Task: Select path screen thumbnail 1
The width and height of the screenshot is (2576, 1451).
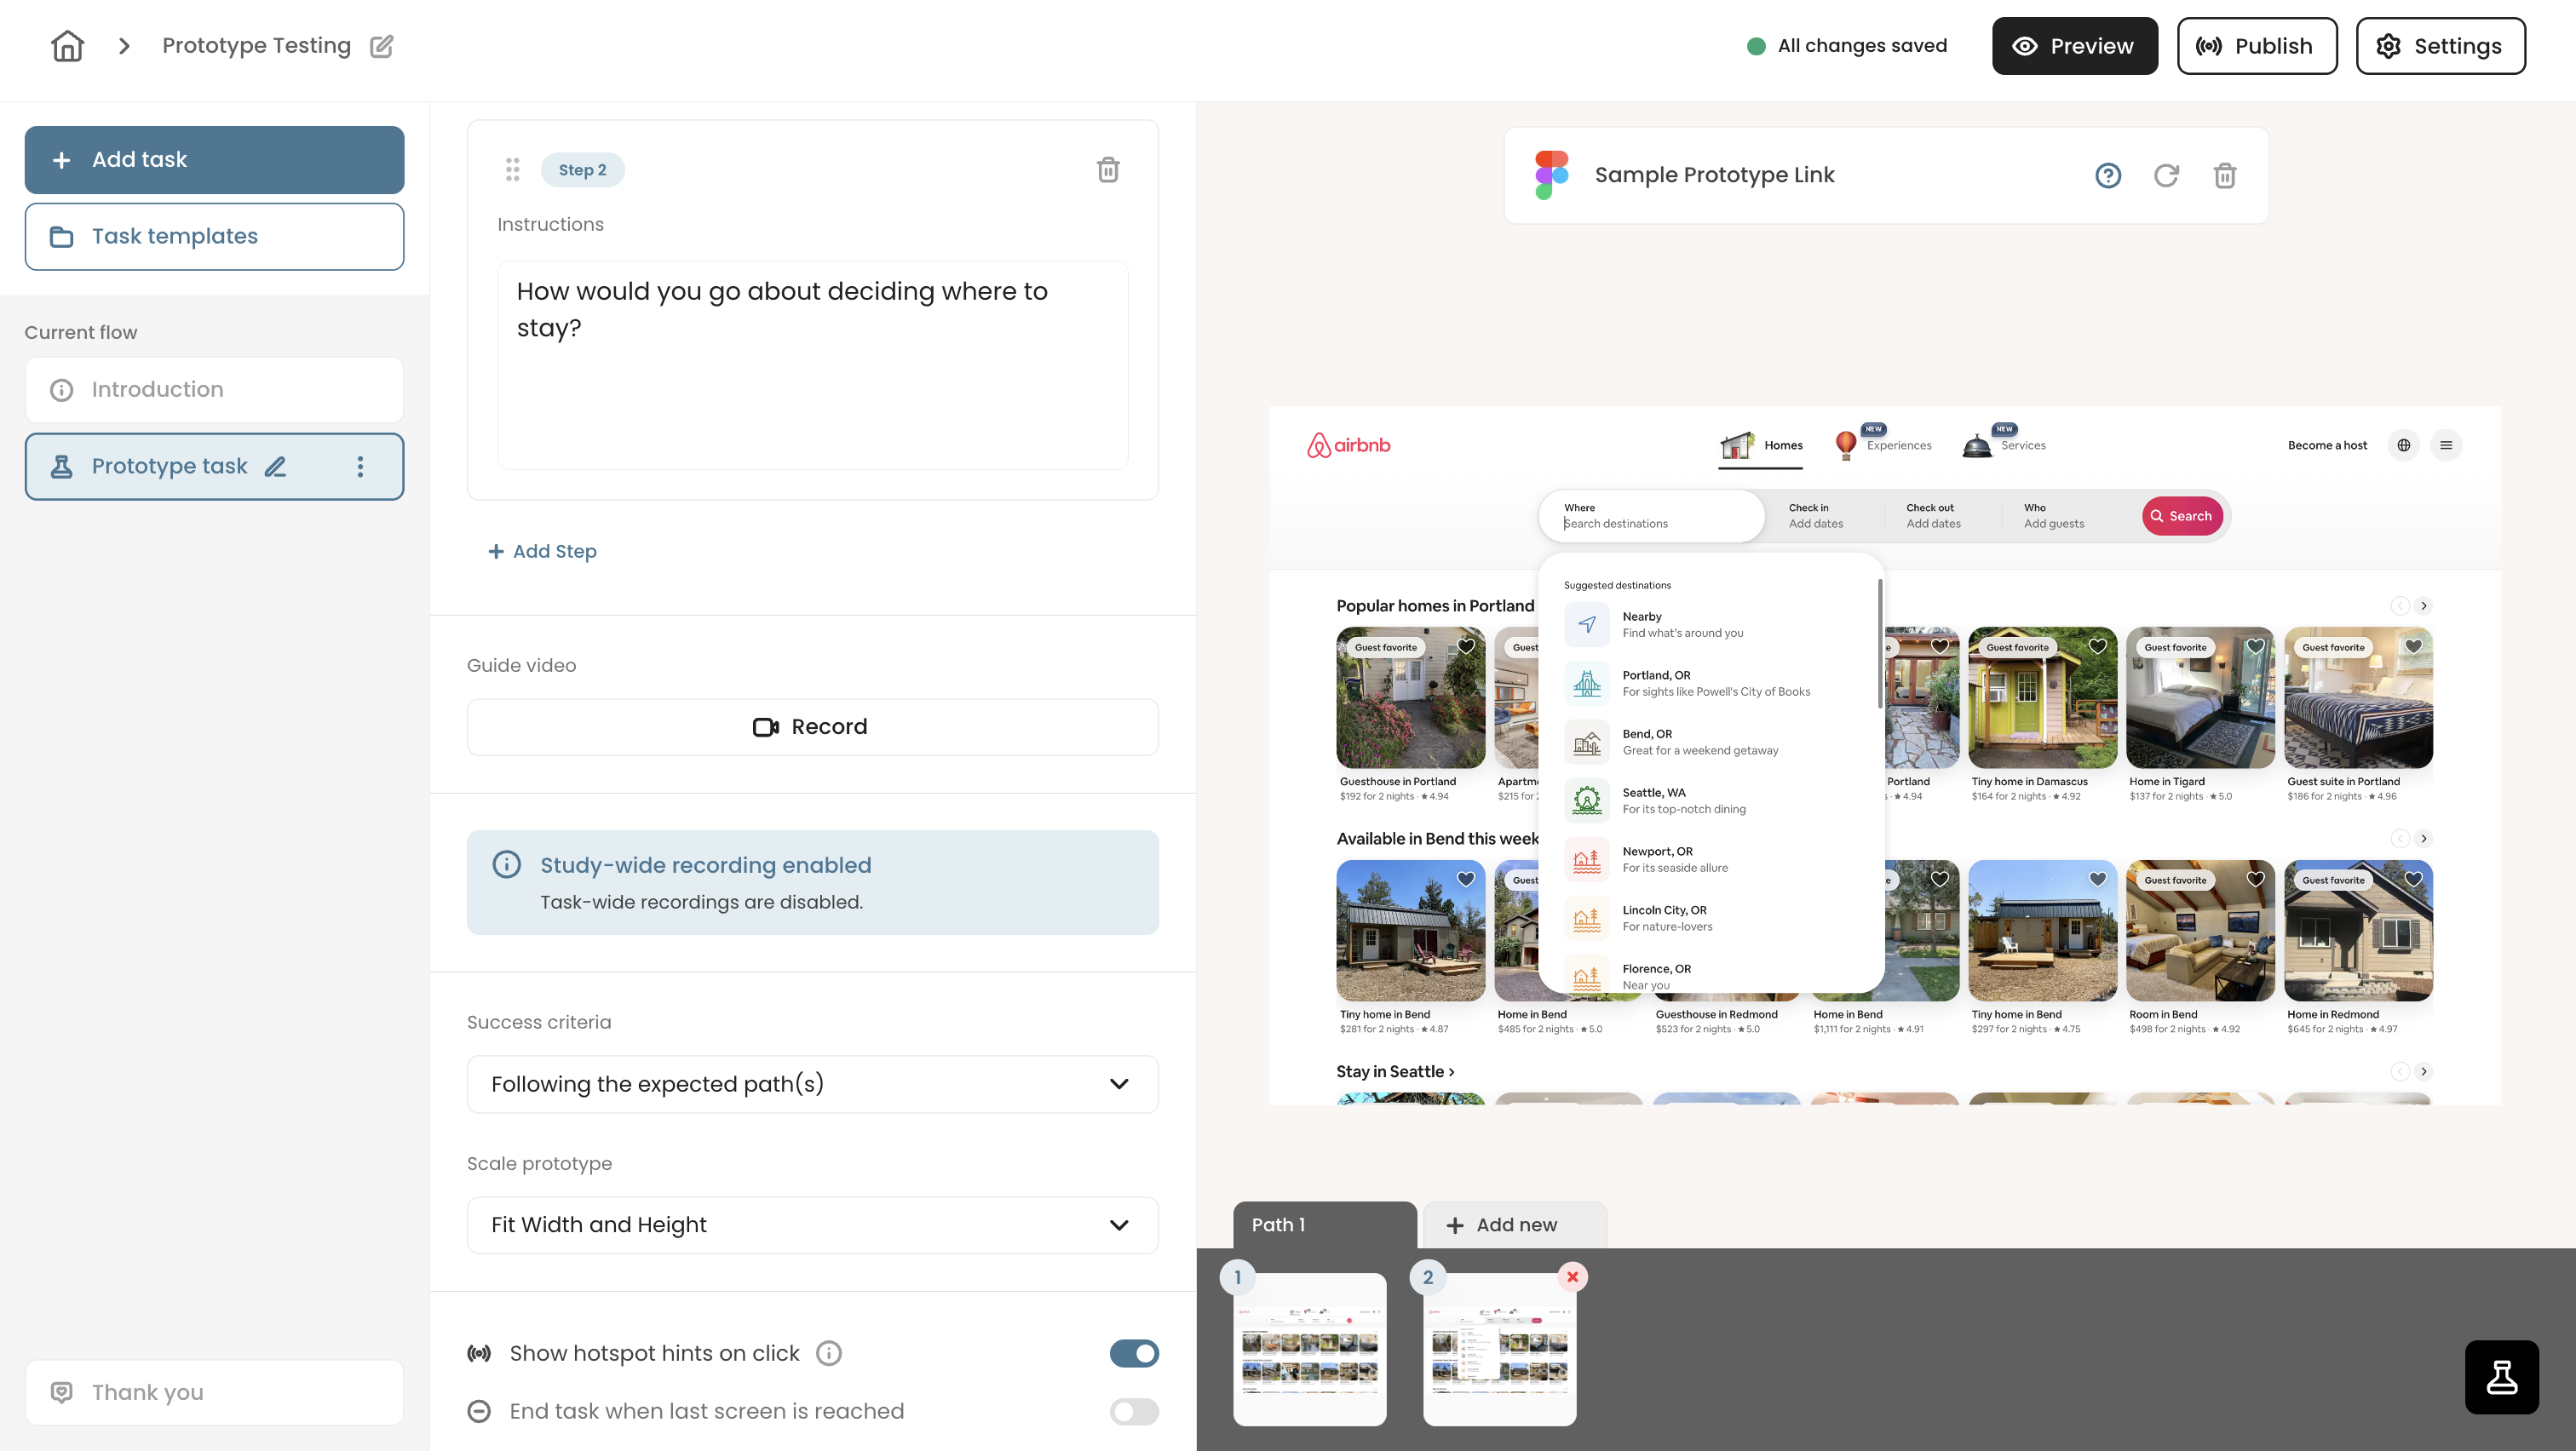Action: point(1309,1349)
